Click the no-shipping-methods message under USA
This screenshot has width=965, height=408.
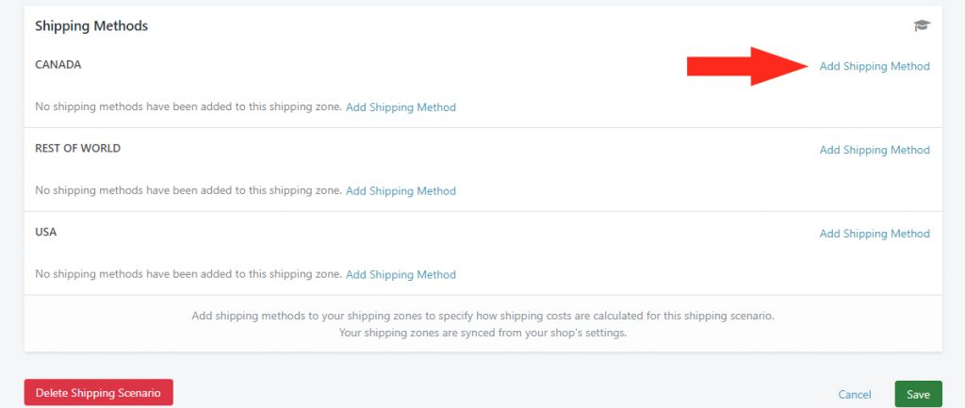coord(188,274)
